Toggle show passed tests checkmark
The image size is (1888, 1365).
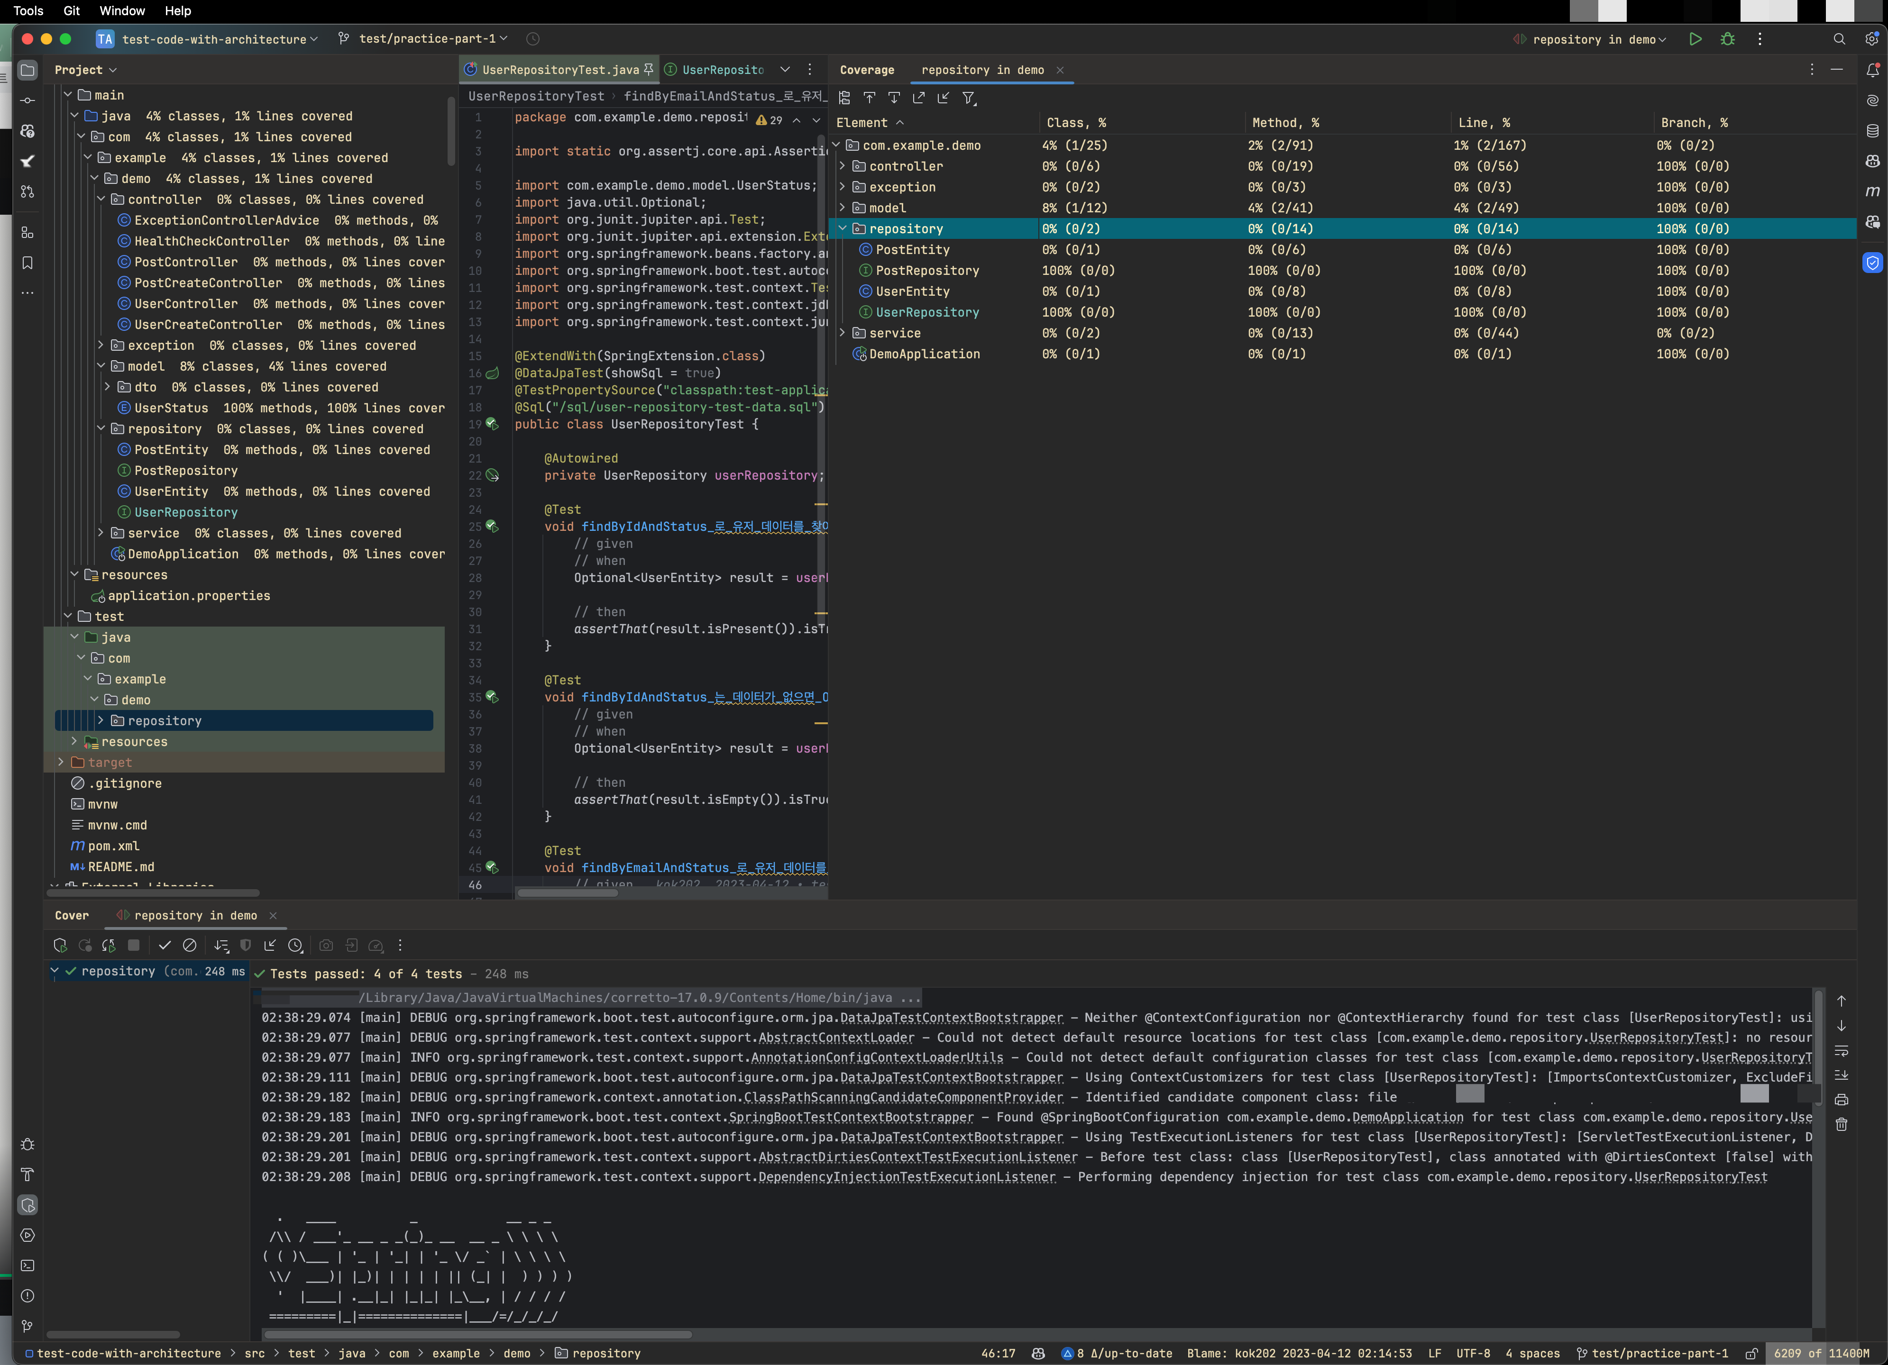pyautogui.click(x=165, y=946)
